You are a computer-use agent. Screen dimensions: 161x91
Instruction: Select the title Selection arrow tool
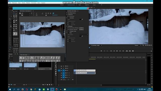point(14,12)
